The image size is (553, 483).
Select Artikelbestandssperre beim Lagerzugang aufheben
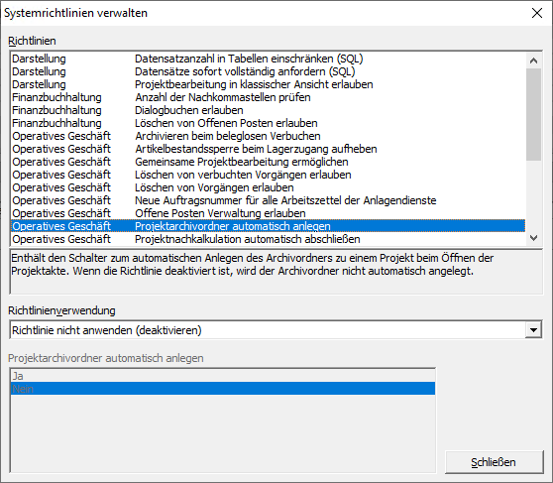(268, 149)
